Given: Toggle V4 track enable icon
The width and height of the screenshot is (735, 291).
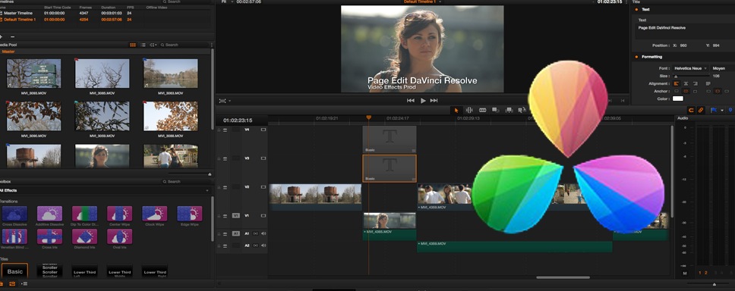Looking at the screenshot, I should coord(263,130).
